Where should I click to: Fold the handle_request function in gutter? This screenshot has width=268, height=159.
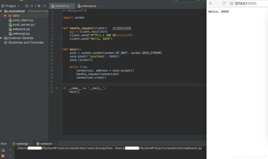[x=61, y=28]
